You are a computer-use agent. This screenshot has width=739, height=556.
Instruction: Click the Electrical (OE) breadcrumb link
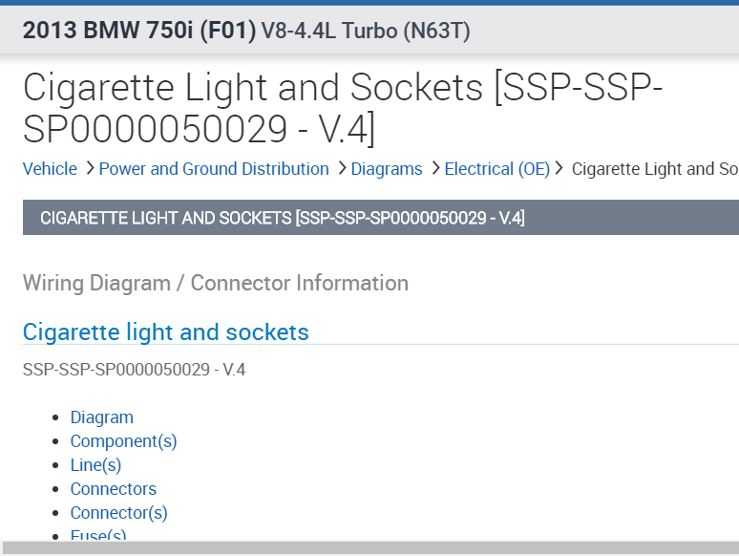(496, 169)
